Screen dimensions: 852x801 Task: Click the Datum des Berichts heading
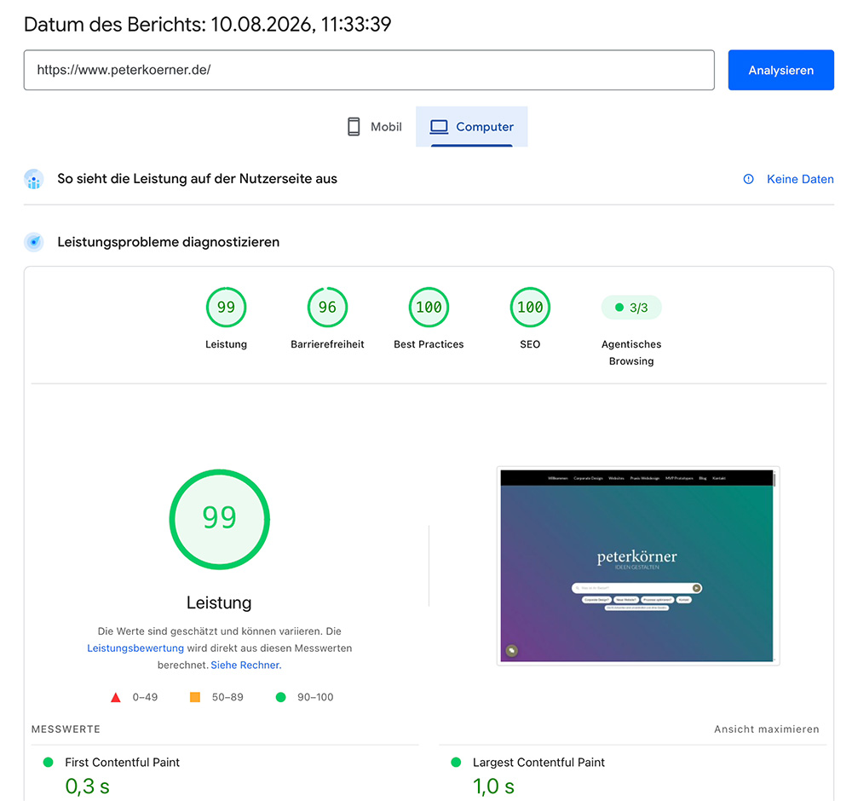tap(208, 25)
